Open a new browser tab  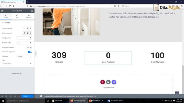28,2
